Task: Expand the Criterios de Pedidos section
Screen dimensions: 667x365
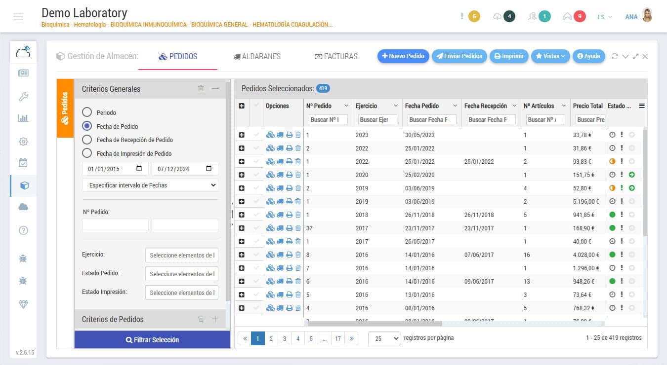Action: pyautogui.click(x=215, y=319)
